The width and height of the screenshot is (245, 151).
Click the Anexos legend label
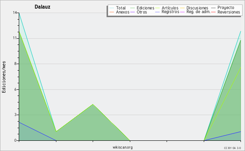pyautogui.click(x=122, y=12)
